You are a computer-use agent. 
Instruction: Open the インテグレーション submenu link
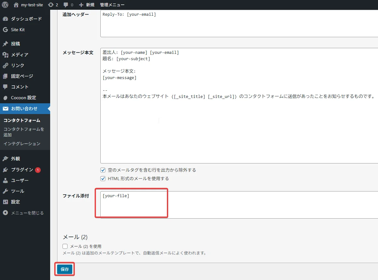pos(22,144)
